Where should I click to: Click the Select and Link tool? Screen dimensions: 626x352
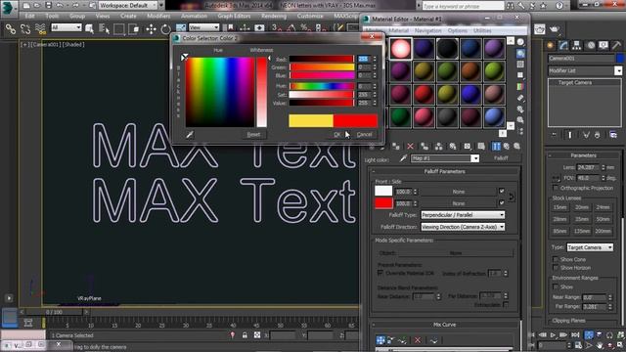[11, 28]
